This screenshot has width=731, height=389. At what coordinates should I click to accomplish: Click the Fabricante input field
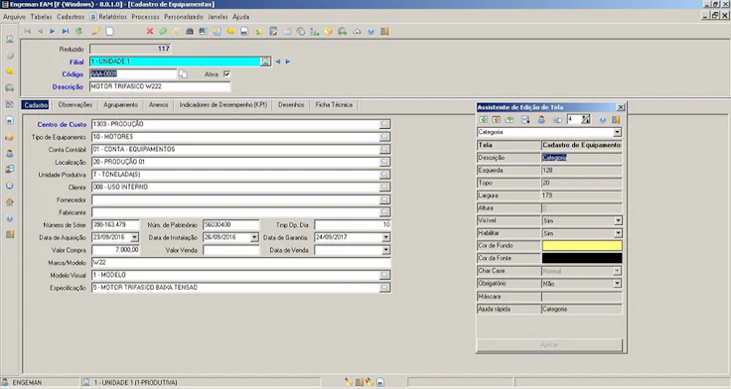tap(236, 212)
